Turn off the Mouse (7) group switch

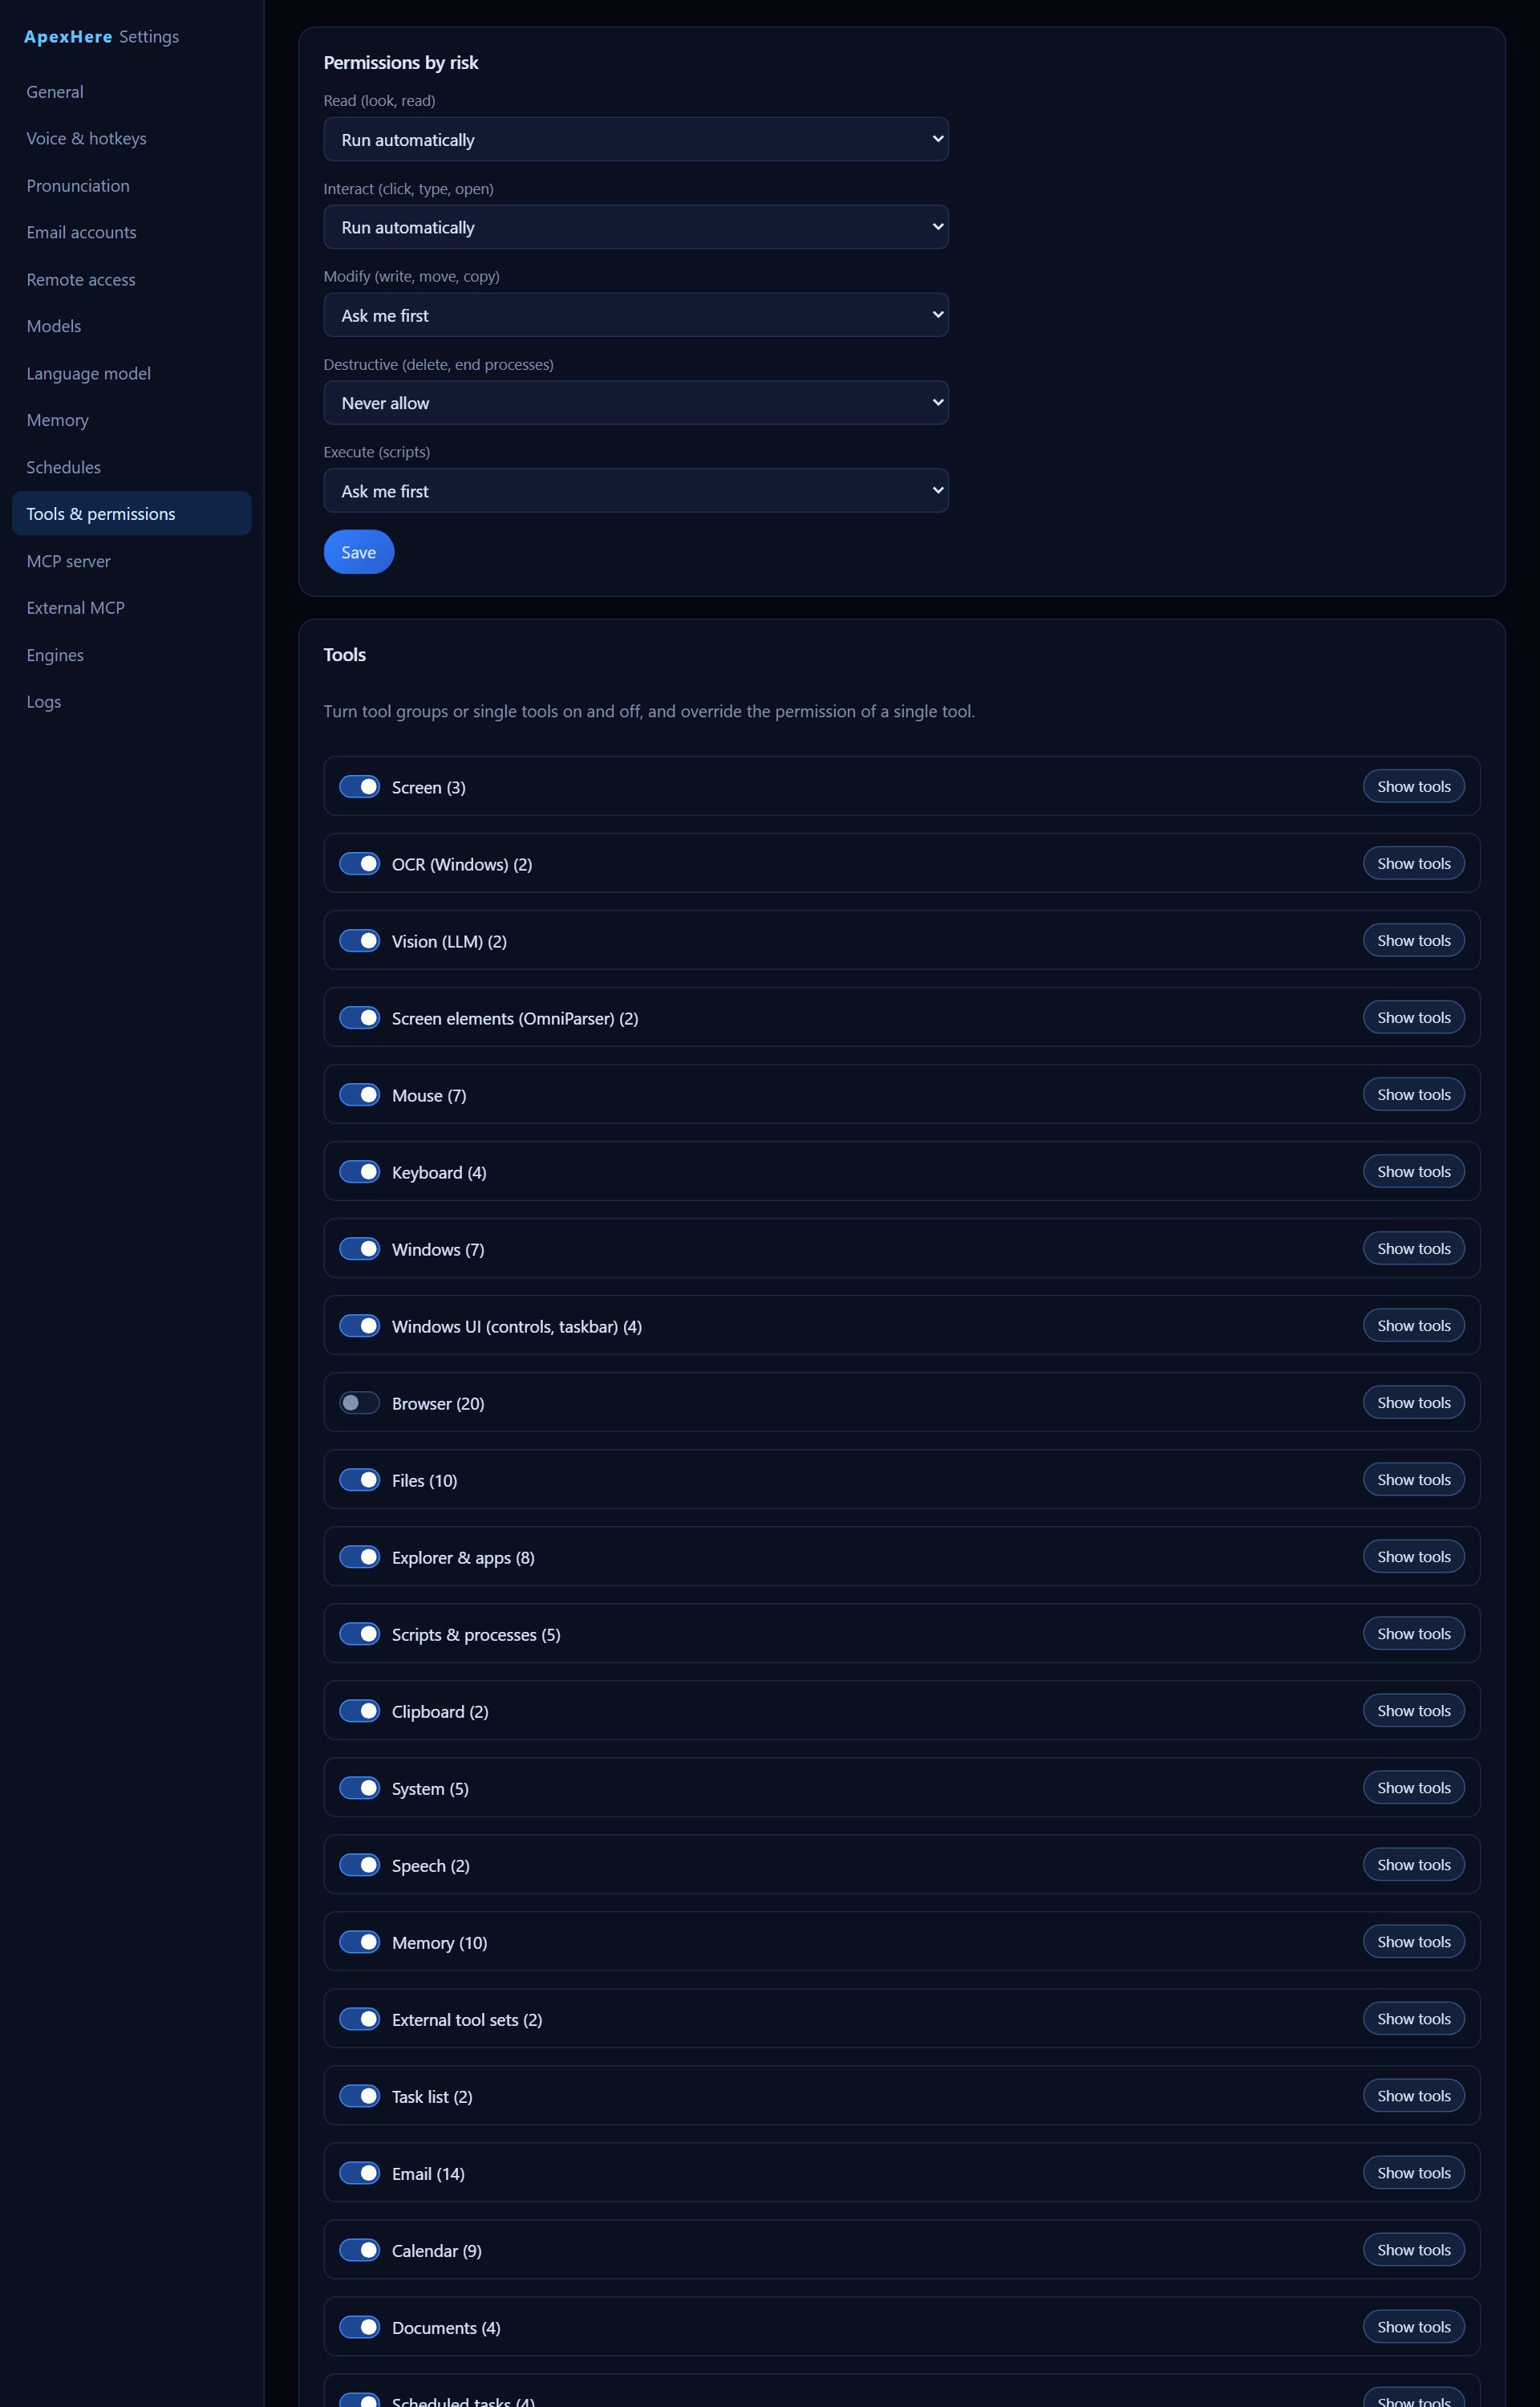click(359, 1095)
